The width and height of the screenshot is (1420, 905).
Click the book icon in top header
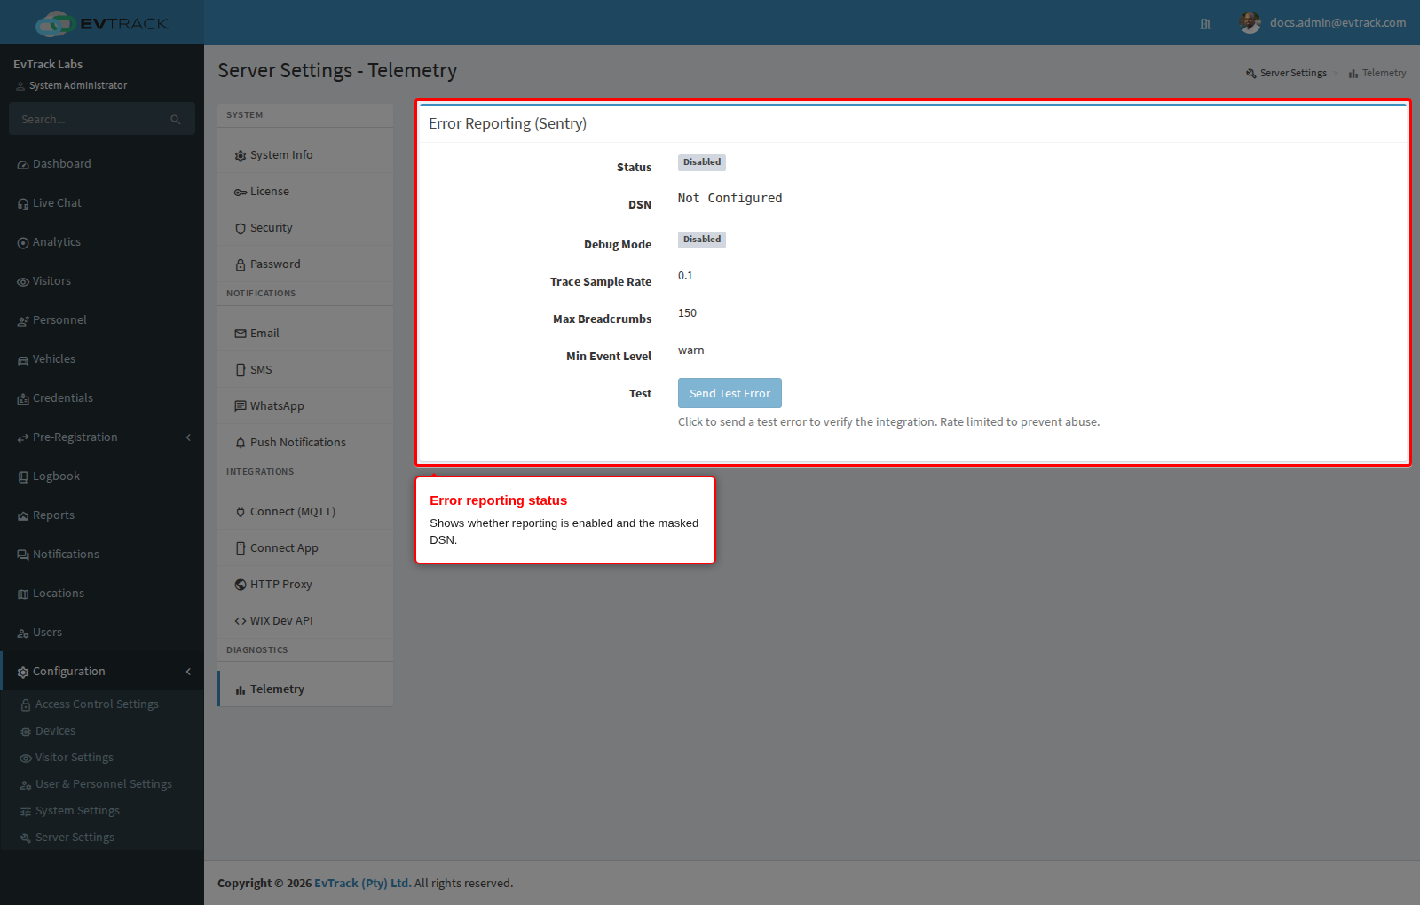pyautogui.click(x=1205, y=24)
